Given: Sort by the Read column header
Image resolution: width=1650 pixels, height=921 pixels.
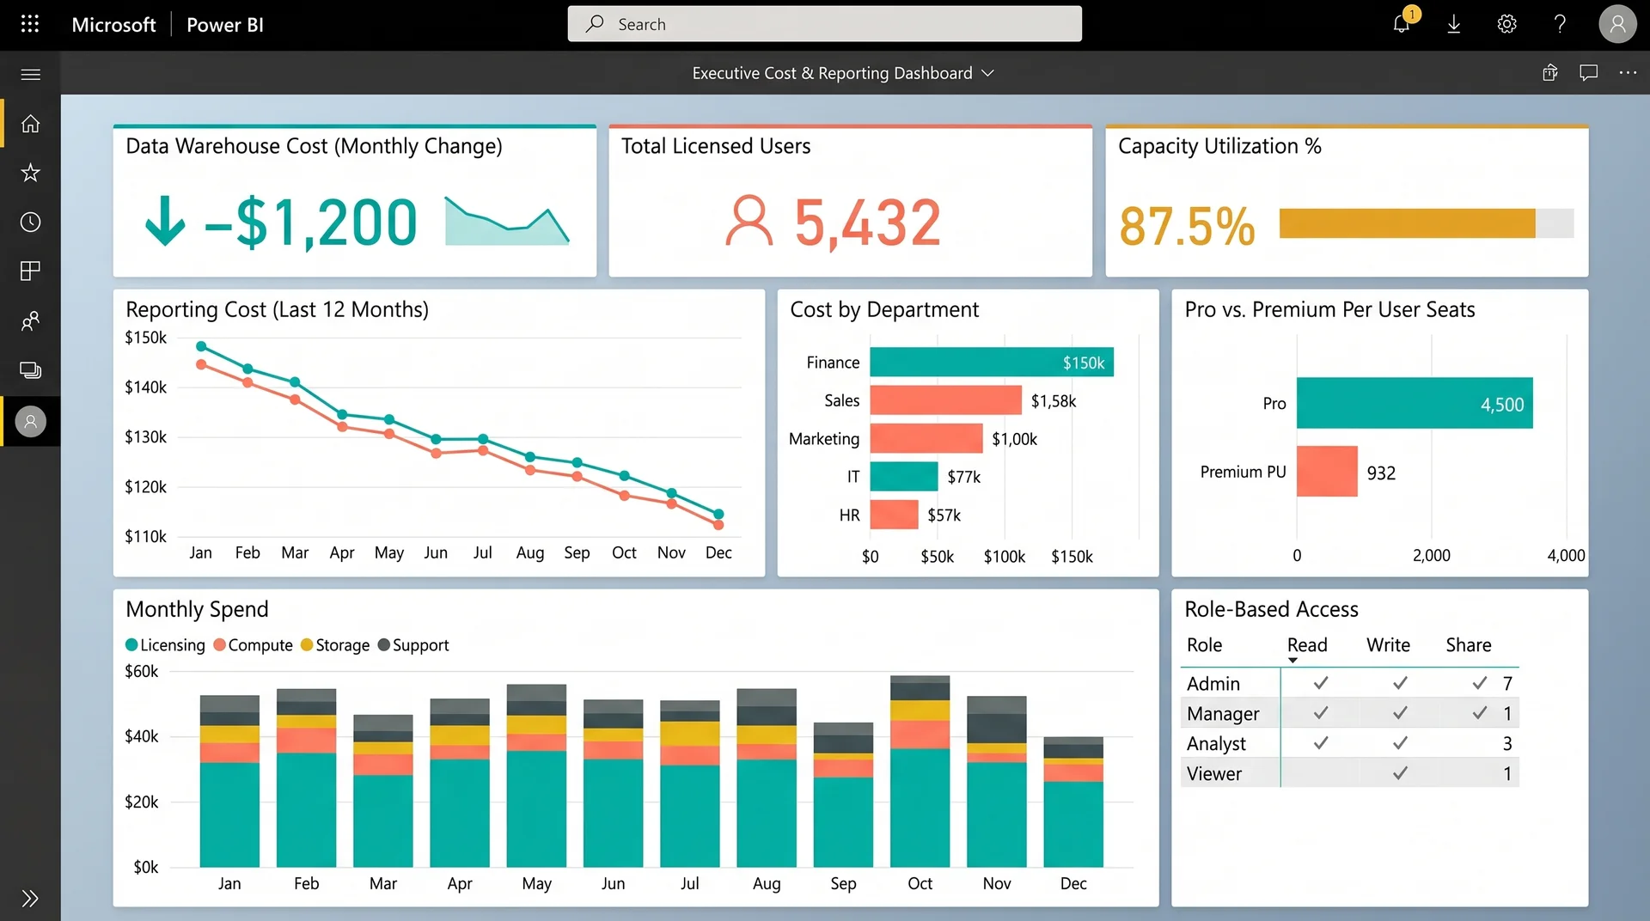Looking at the screenshot, I should pos(1306,645).
